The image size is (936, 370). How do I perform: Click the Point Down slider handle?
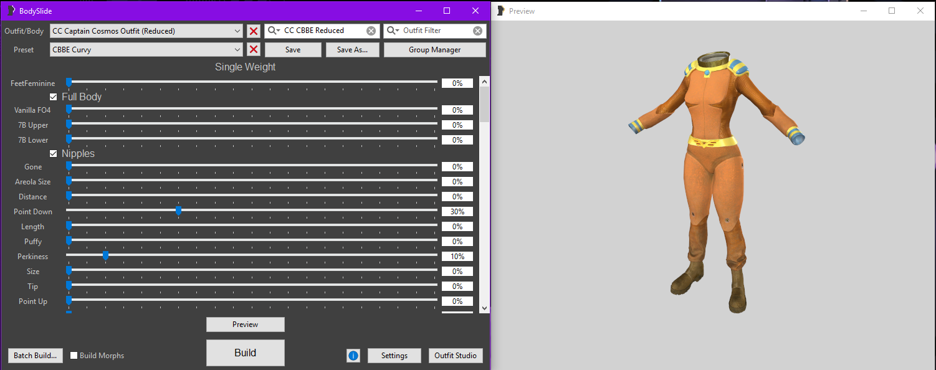(178, 211)
